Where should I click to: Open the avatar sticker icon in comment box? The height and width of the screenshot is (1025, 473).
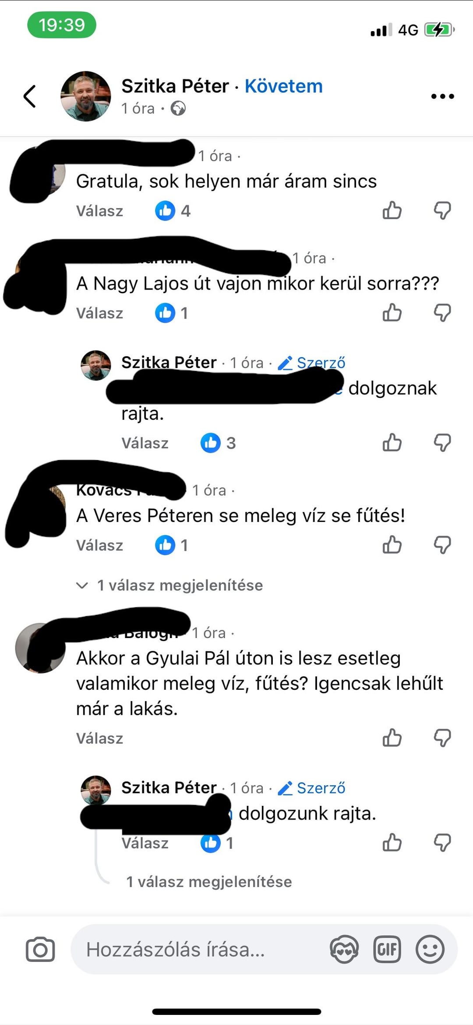point(344,949)
